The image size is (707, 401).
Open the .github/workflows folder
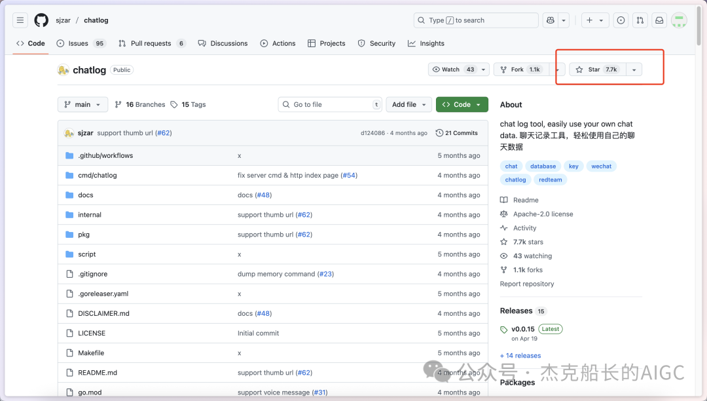(x=105, y=156)
